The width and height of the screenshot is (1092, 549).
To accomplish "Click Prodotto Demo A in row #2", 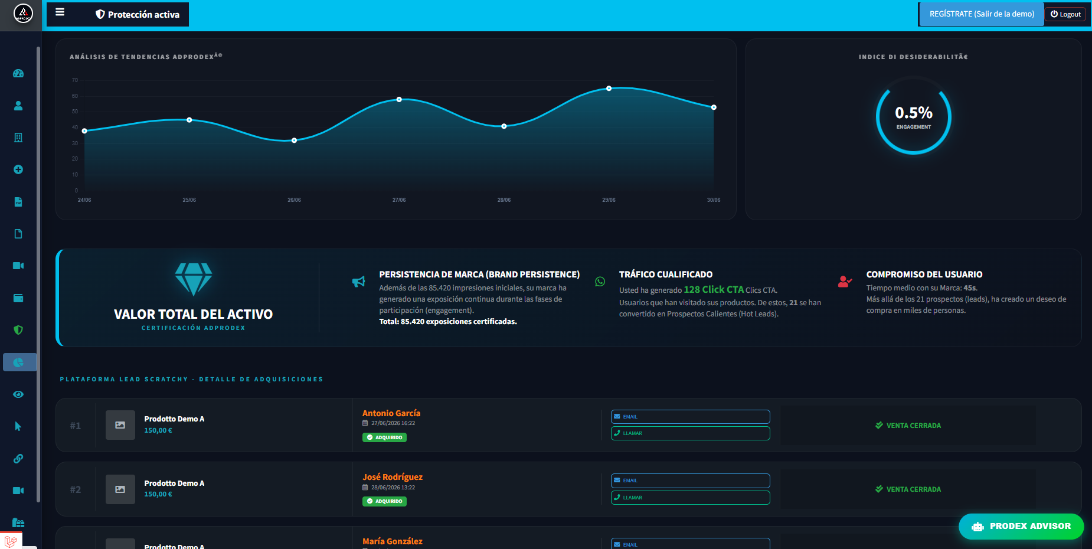I will [174, 483].
